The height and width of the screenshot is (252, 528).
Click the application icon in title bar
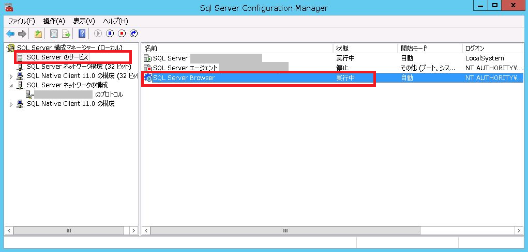point(9,7)
